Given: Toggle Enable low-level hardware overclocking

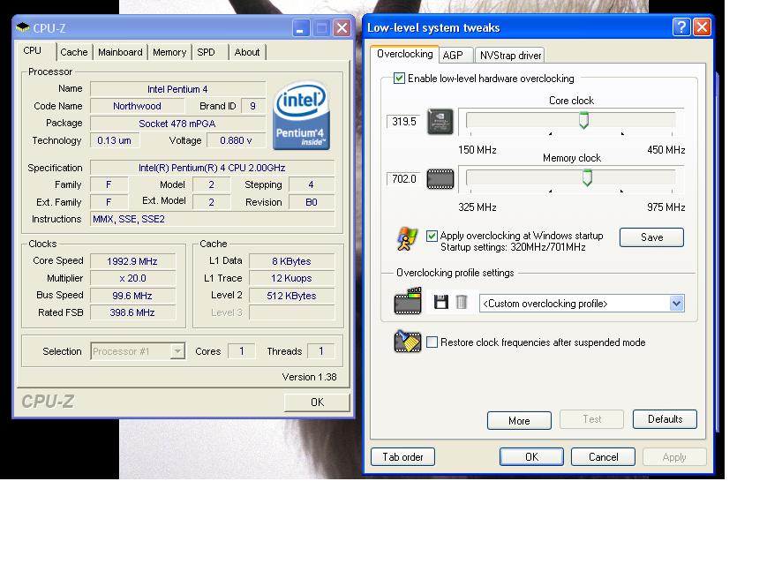Looking at the screenshot, I should (x=399, y=79).
